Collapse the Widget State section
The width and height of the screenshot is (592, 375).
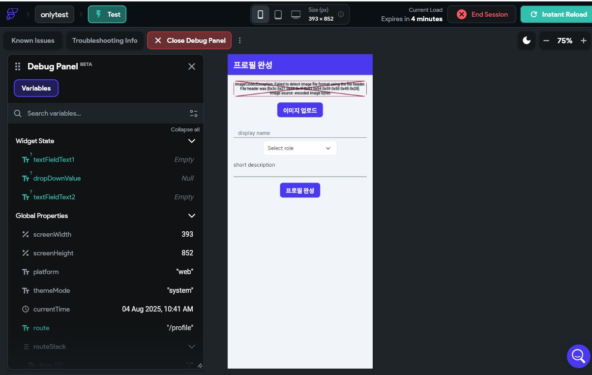(x=192, y=141)
